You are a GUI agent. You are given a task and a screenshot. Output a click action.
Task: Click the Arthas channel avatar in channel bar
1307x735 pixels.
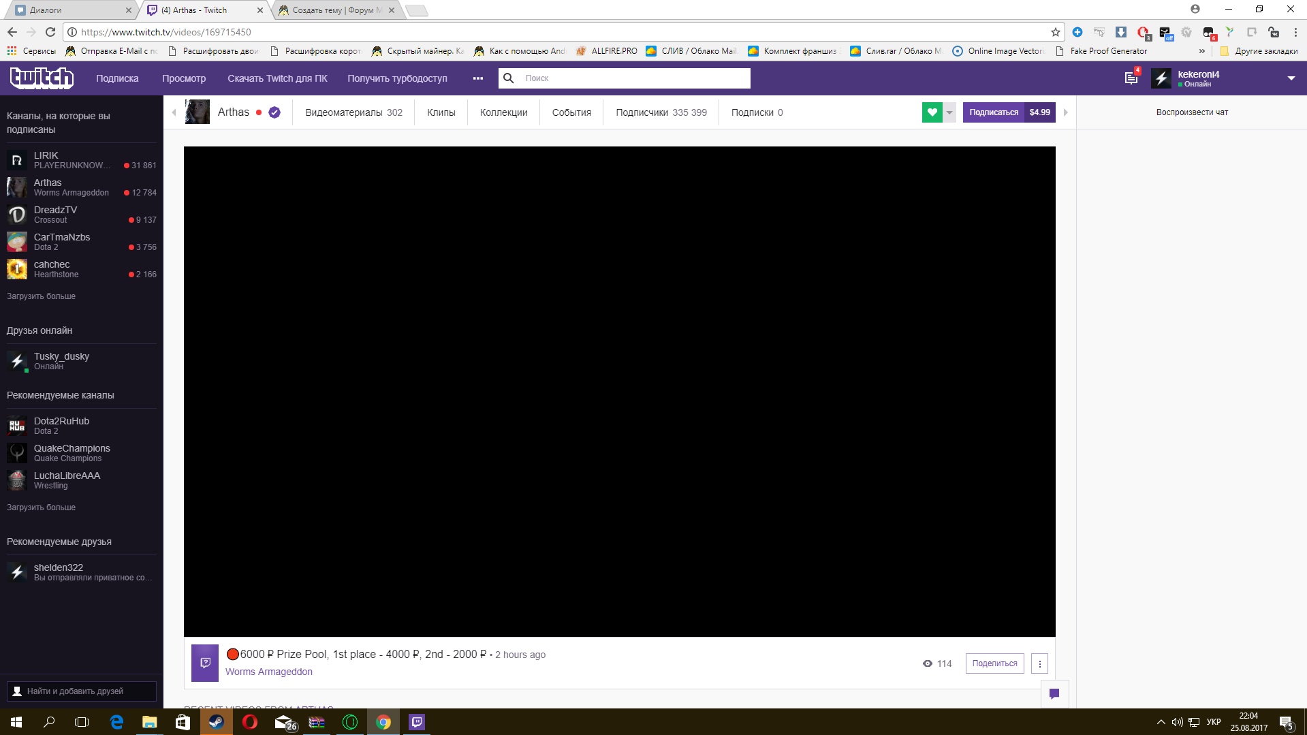pos(198,112)
